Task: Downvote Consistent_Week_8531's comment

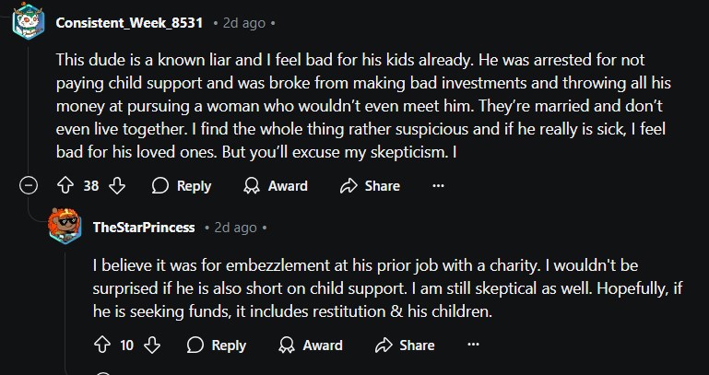Action: [117, 186]
